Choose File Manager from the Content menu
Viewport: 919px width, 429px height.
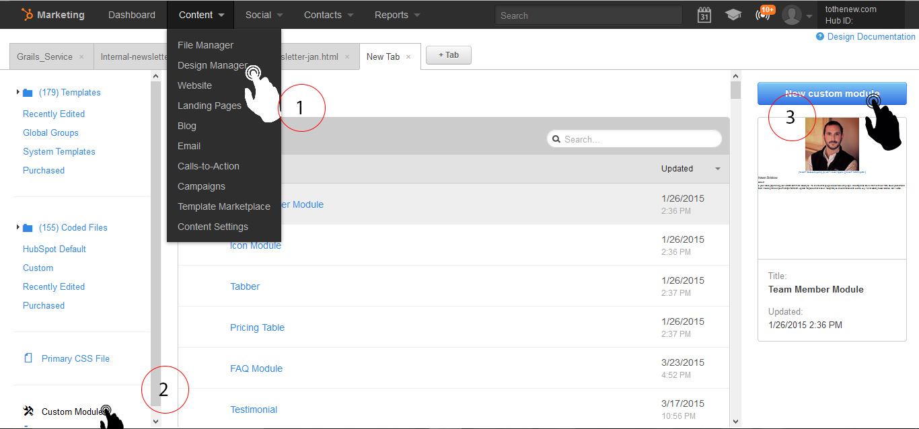point(206,45)
